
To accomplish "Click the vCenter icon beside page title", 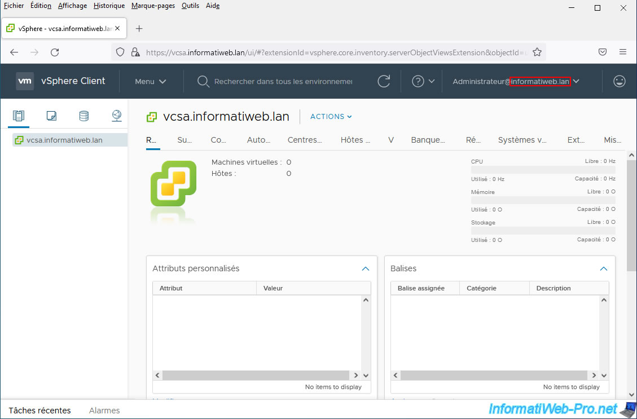I will [x=152, y=117].
